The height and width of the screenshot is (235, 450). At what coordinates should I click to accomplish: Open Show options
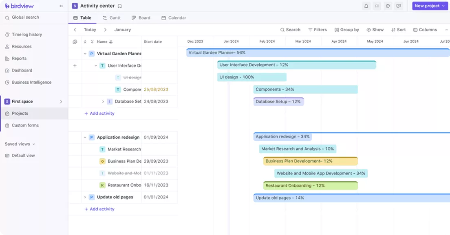point(375,30)
